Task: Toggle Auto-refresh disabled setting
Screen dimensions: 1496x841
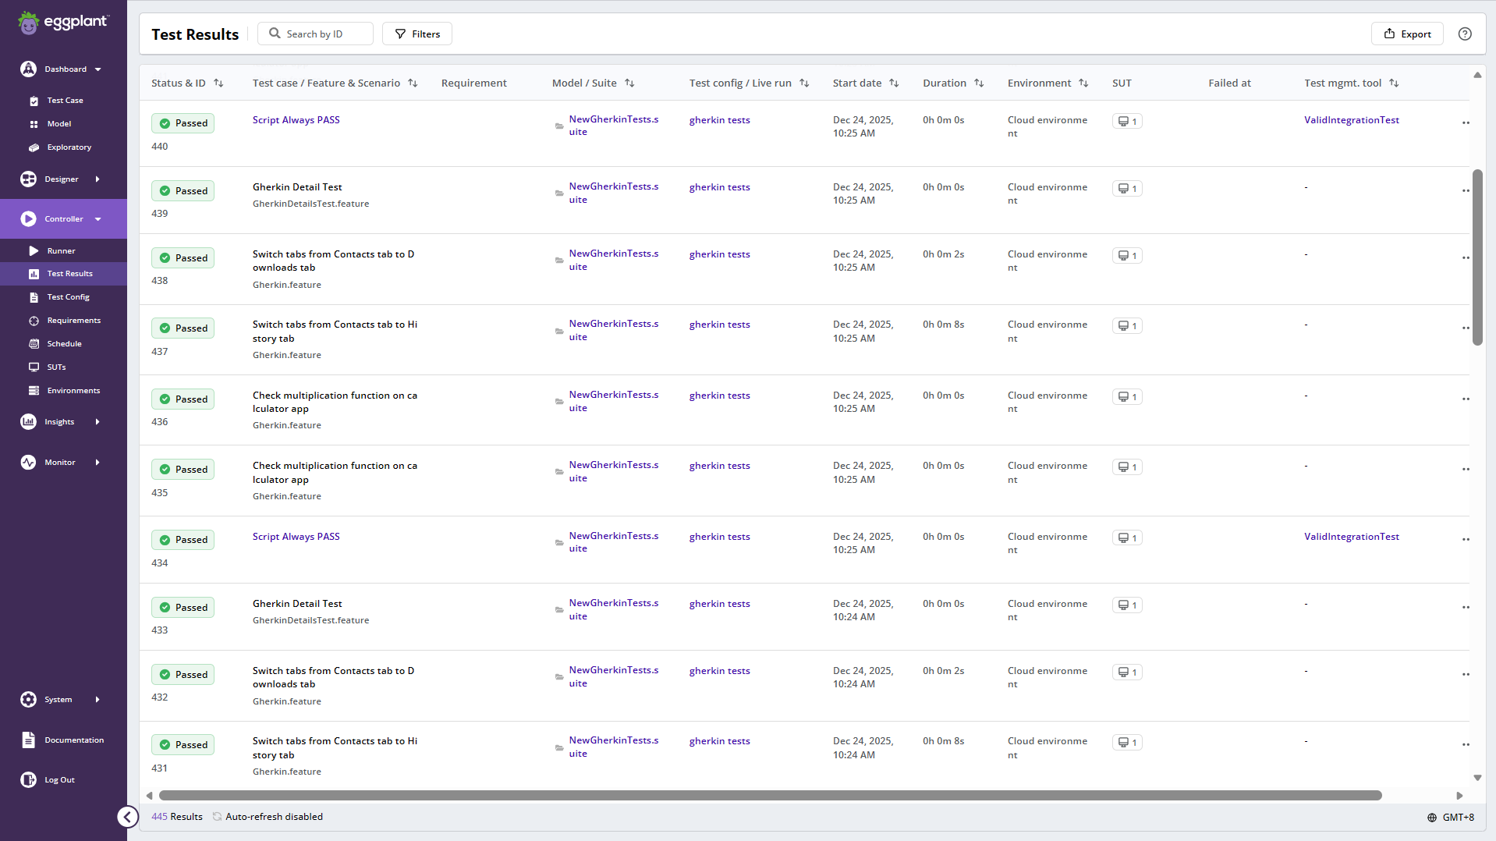Action: [274, 816]
